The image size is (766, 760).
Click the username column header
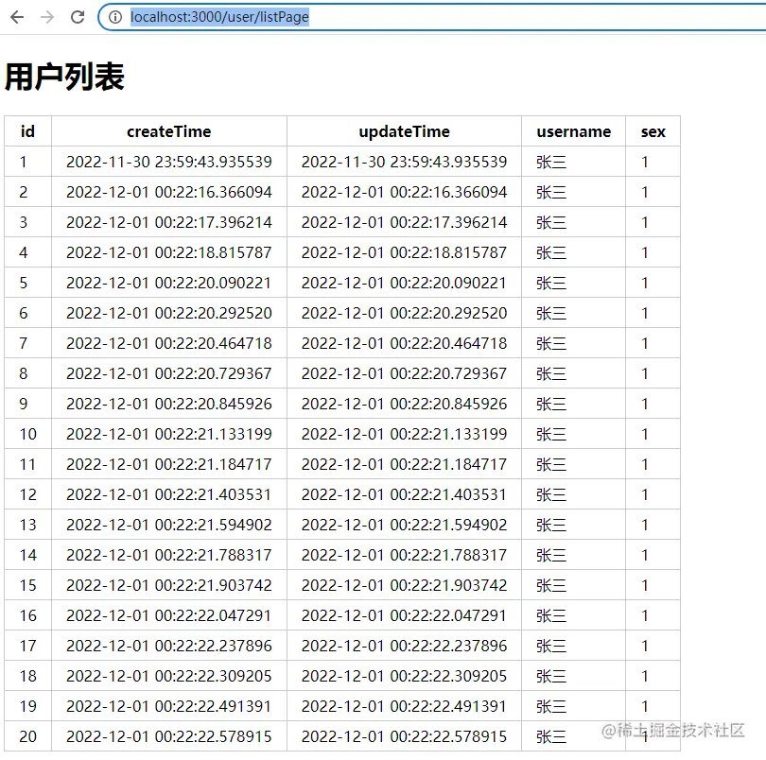pos(573,131)
